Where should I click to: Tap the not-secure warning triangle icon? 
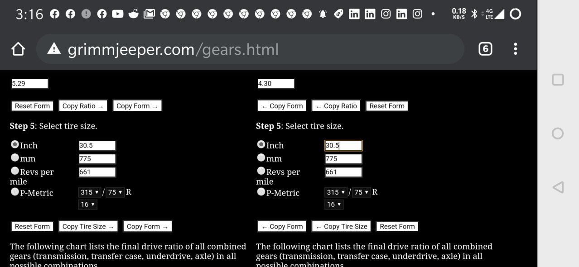[54, 48]
